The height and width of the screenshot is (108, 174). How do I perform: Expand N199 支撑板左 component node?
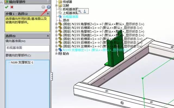[56, 50]
